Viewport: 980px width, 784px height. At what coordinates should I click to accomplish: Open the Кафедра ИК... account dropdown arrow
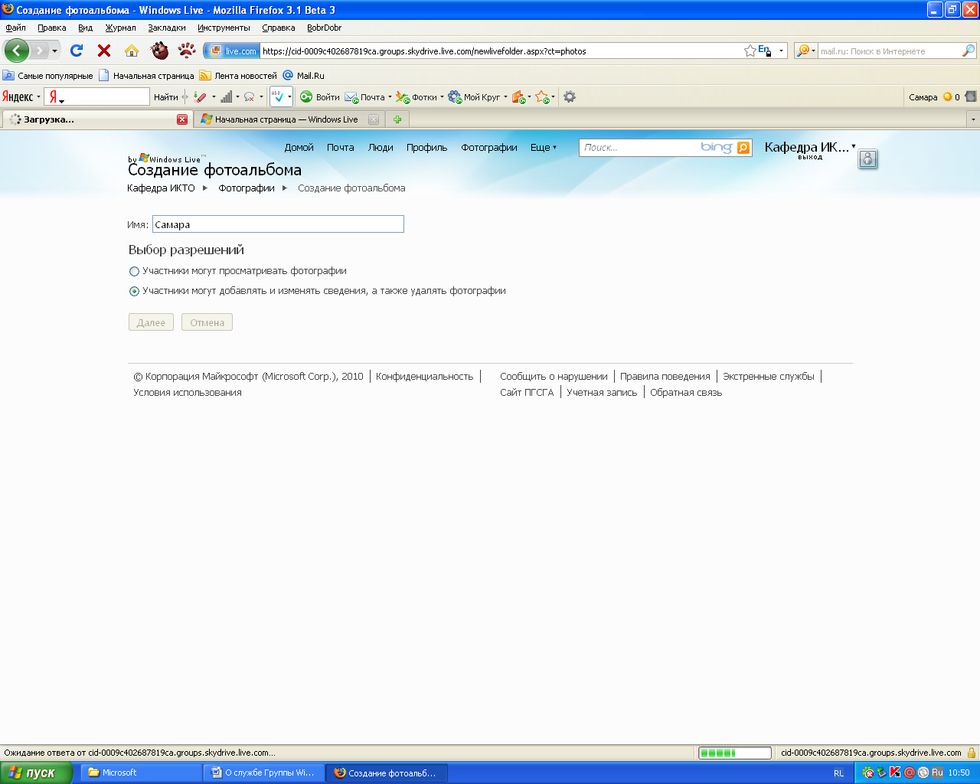(x=854, y=145)
